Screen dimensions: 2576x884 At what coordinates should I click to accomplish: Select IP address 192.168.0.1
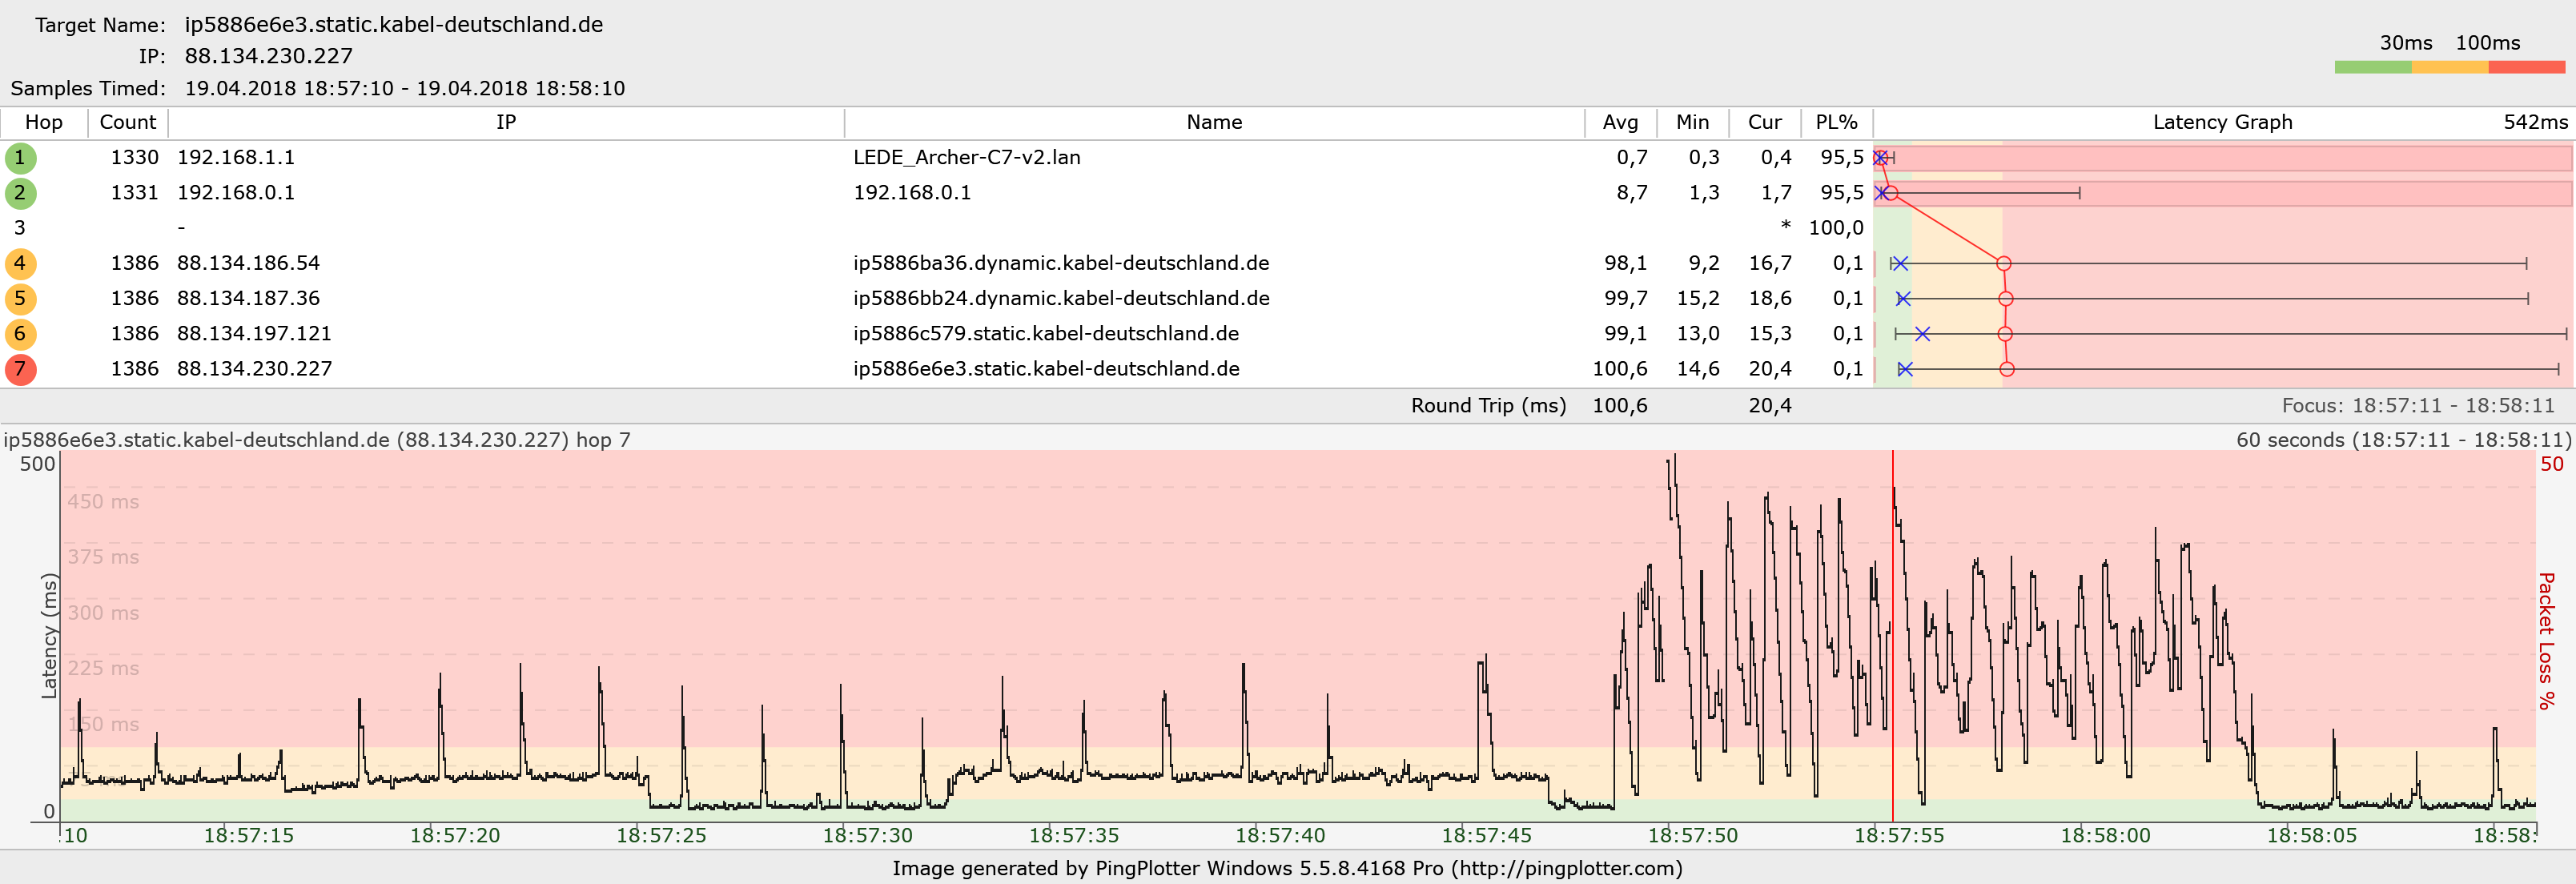[x=236, y=192]
